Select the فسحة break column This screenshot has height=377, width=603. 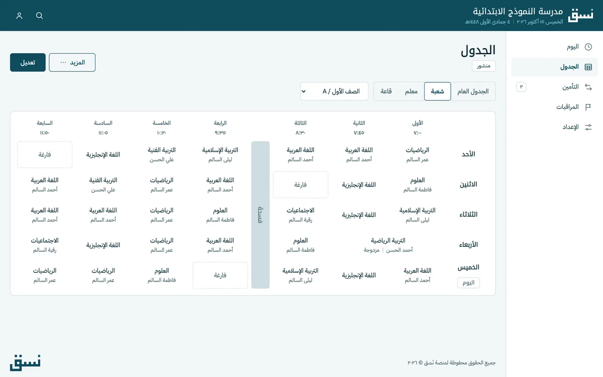260,215
